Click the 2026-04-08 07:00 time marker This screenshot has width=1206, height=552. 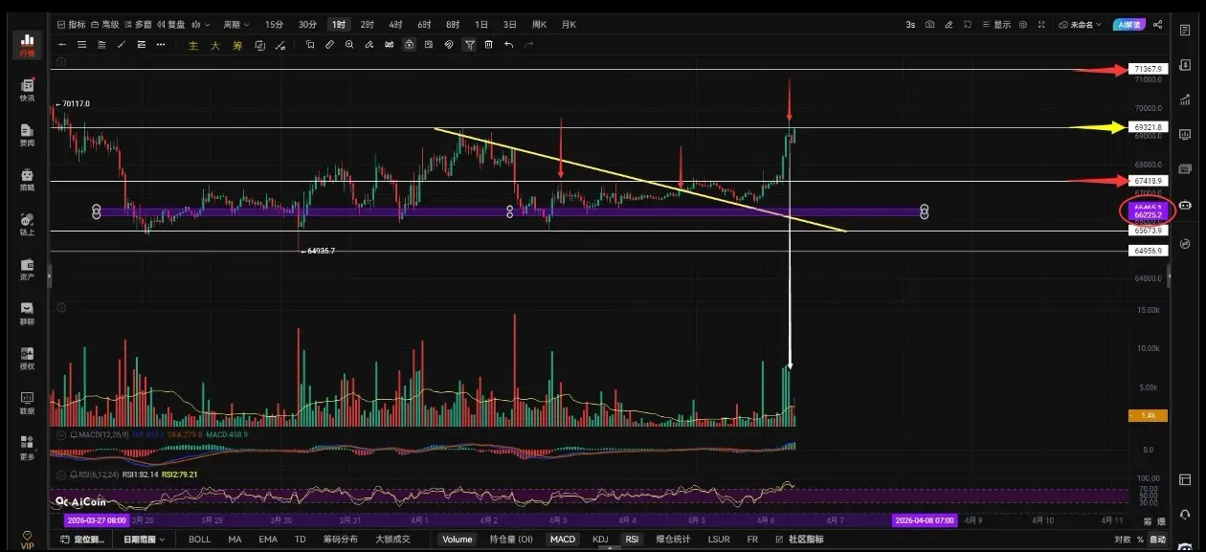tap(924, 520)
